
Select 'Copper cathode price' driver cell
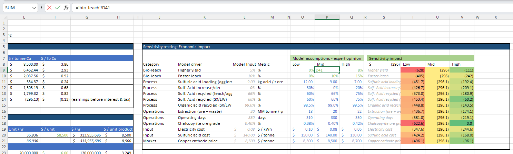[x=204, y=141]
